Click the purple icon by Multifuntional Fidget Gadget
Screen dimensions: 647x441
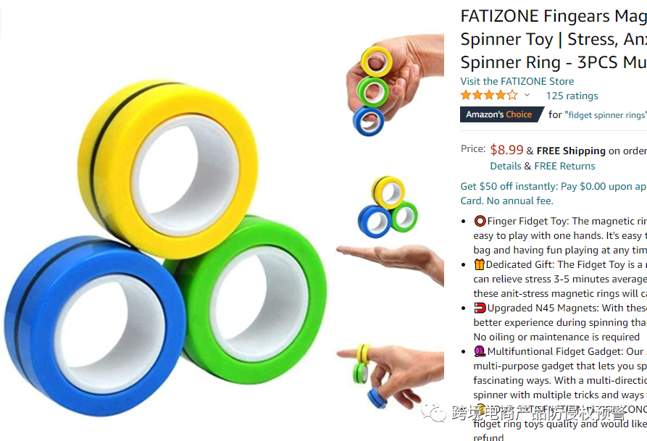pyautogui.click(x=480, y=351)
